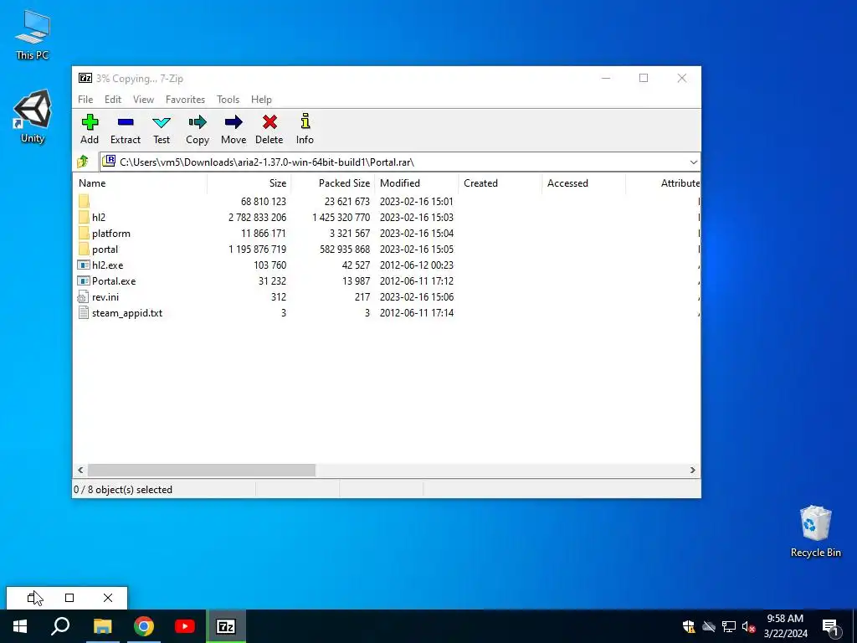Click the 7z icon in title bar

(85, 78)
